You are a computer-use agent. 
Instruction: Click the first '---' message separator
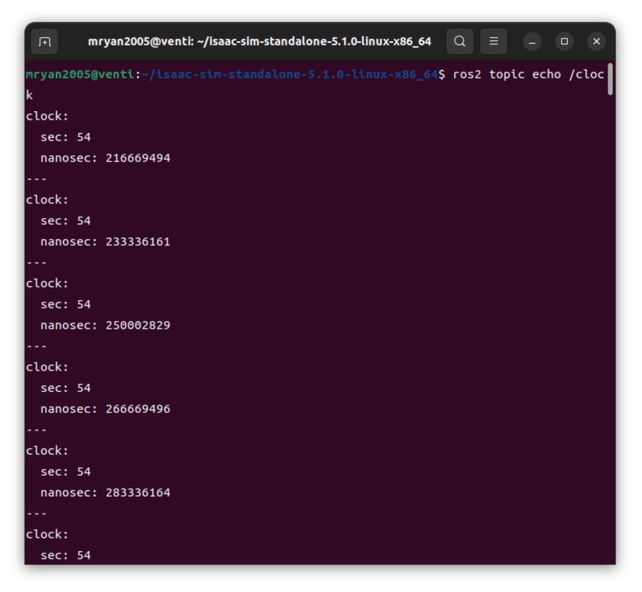(x=36, y=179)
